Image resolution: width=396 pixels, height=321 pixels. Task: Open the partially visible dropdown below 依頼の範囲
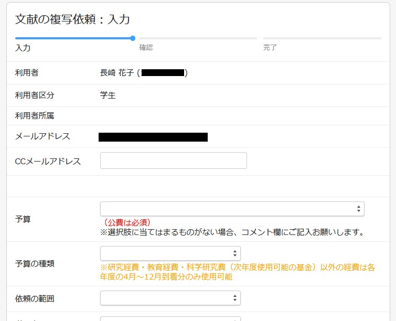click(x=170, y=318)
